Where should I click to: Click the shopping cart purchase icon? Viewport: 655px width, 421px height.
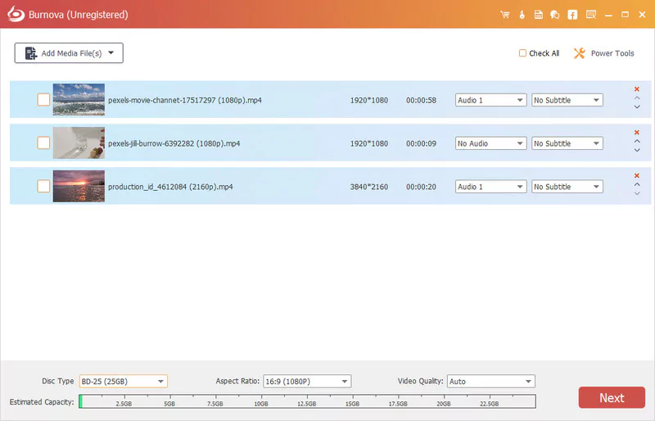(504, 15)
